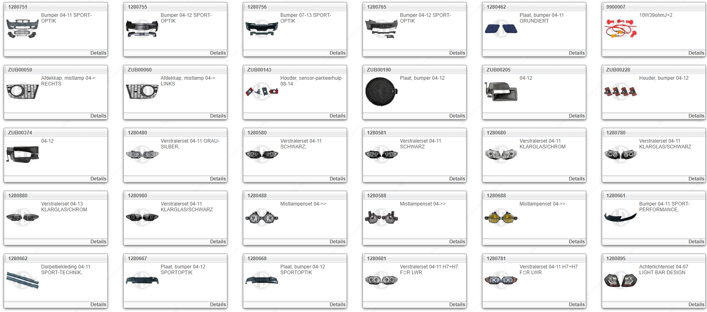
Task: Click the ZUB00374 part thumbnail
Action: [23, 154]
